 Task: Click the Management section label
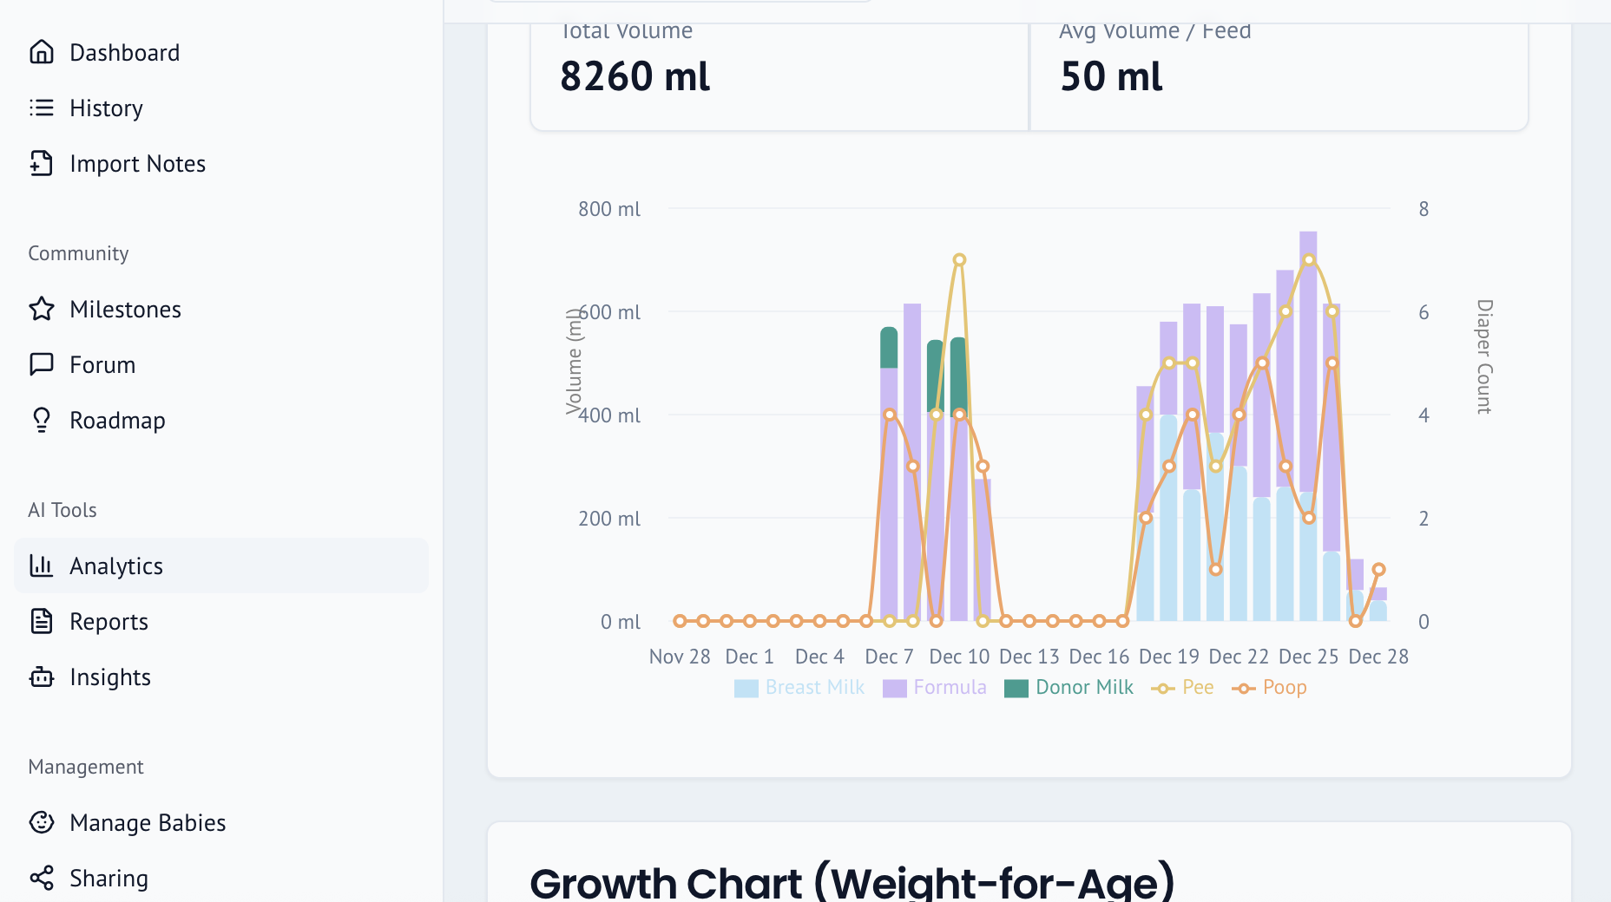click(86, 767)
